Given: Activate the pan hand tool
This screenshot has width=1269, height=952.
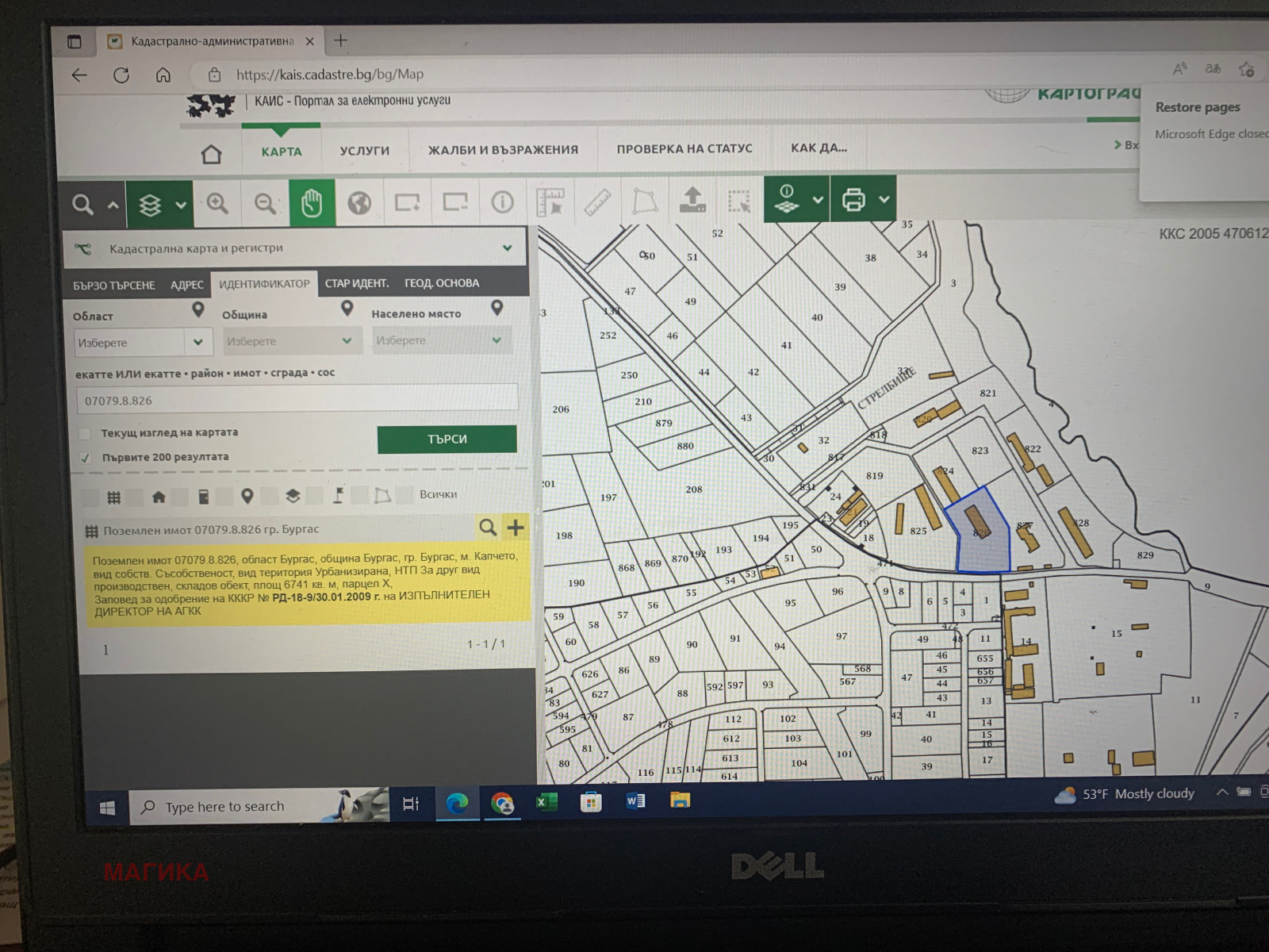Looking at the screenshot, I should tap(312, 204).
